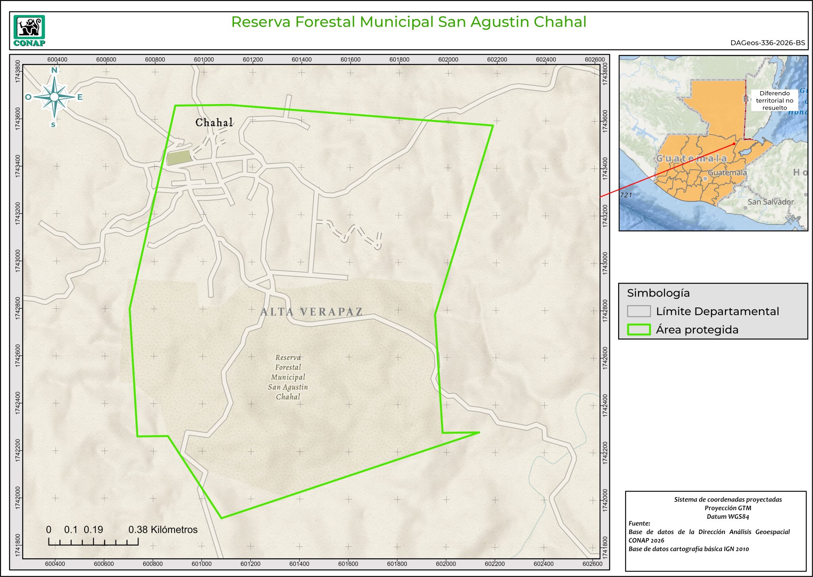813x577 pixels.
Task: Click the ALTA VERAPAZ department label
Action: click(x=312, y=312)
